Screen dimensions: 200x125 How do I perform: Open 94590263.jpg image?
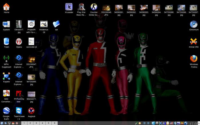coord(144,10)
